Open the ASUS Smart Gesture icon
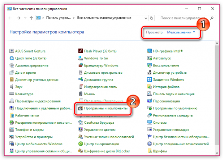224x160 pixels. coord(12,51)
